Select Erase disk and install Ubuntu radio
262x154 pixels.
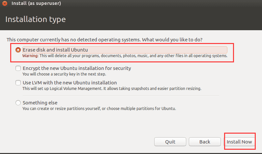tap(18, 50)
